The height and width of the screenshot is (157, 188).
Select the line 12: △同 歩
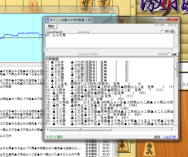point(89,96)
